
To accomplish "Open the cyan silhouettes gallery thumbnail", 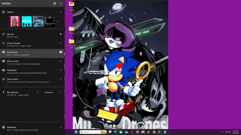I will point(27,21).
